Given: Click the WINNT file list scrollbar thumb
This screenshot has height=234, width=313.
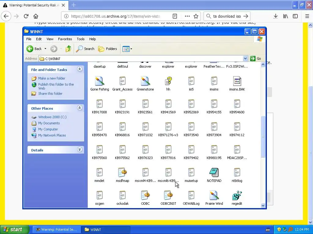Looking at the screenshot, I should point(263,137).
